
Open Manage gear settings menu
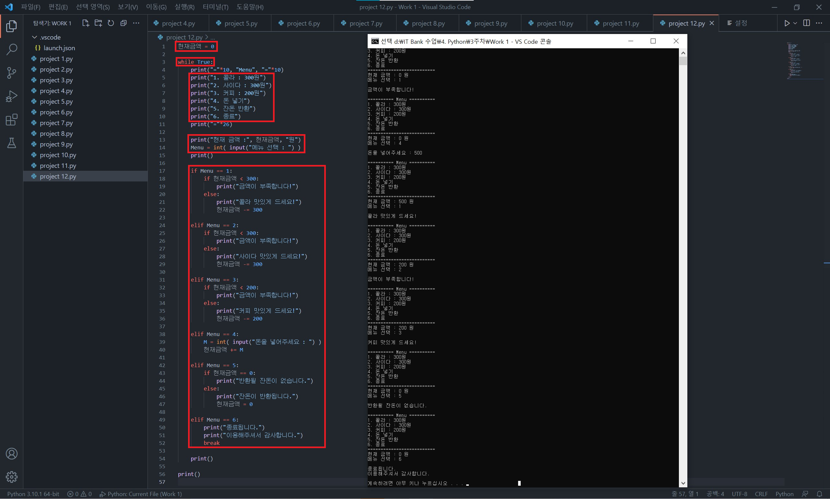pos(11,476)
